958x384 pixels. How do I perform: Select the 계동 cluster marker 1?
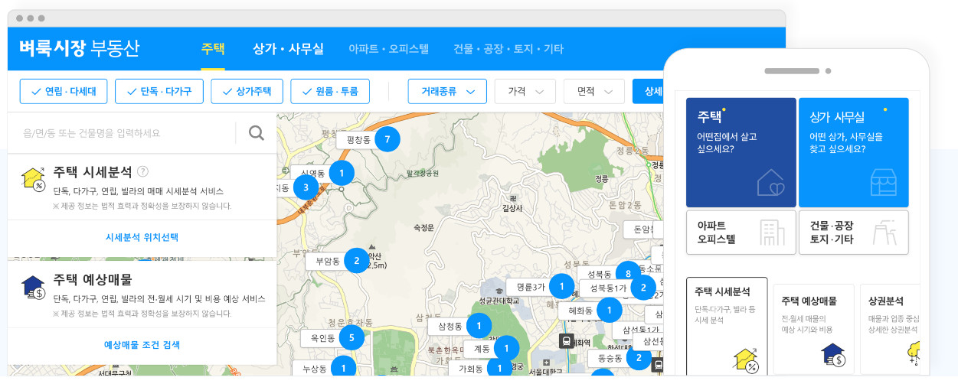point(506,348)
